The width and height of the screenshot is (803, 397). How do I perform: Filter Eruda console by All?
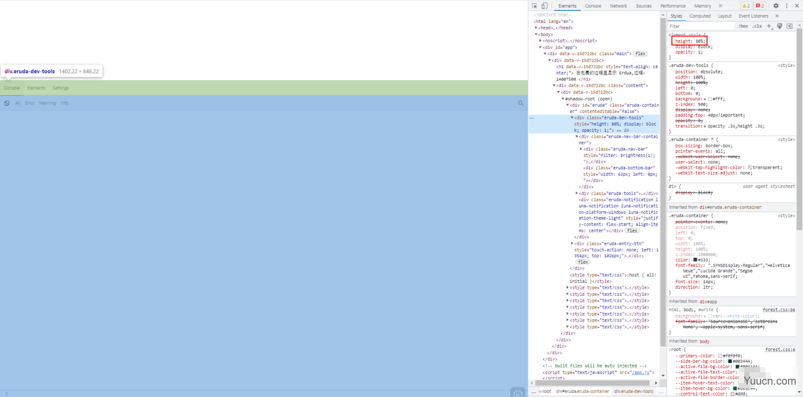point(18,103)
